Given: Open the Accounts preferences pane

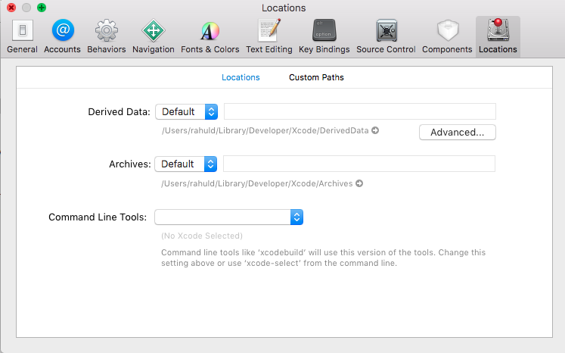Looking at the screenshot, I should pyautogui.click(x=62, y=36).
